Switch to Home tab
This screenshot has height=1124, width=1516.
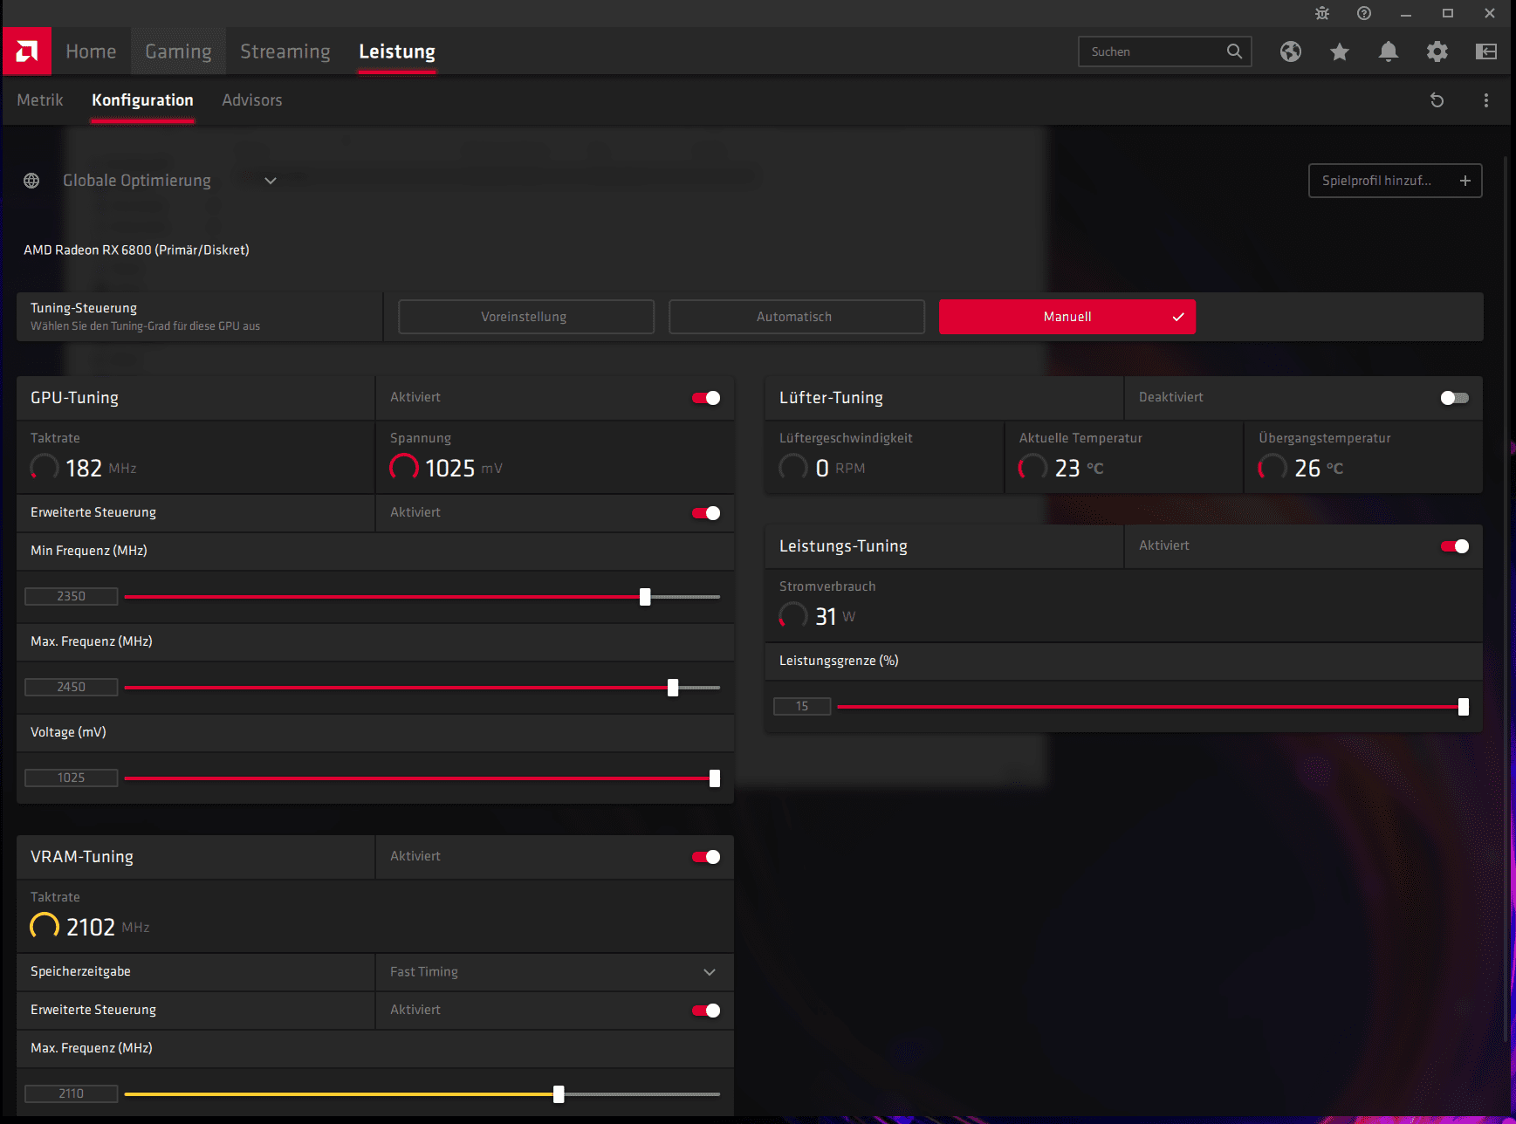91,51
